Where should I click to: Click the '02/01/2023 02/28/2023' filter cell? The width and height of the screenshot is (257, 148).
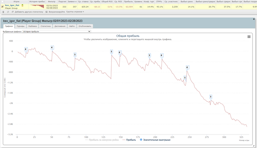coord(52,7)
